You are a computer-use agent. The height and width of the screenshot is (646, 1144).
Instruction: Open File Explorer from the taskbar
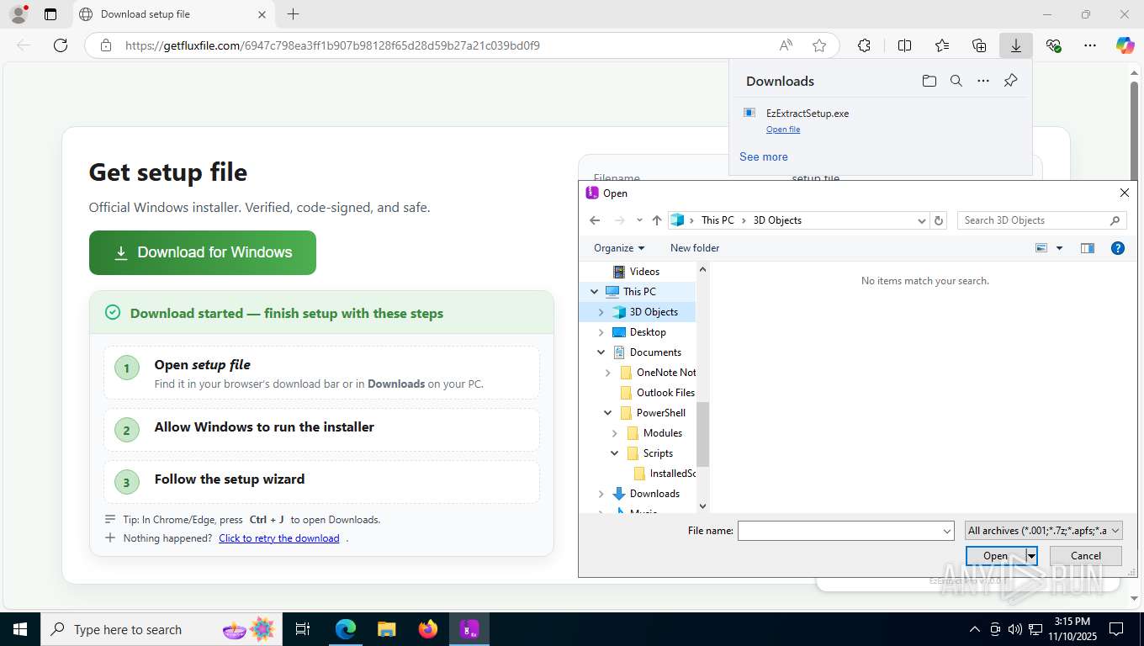386,629
